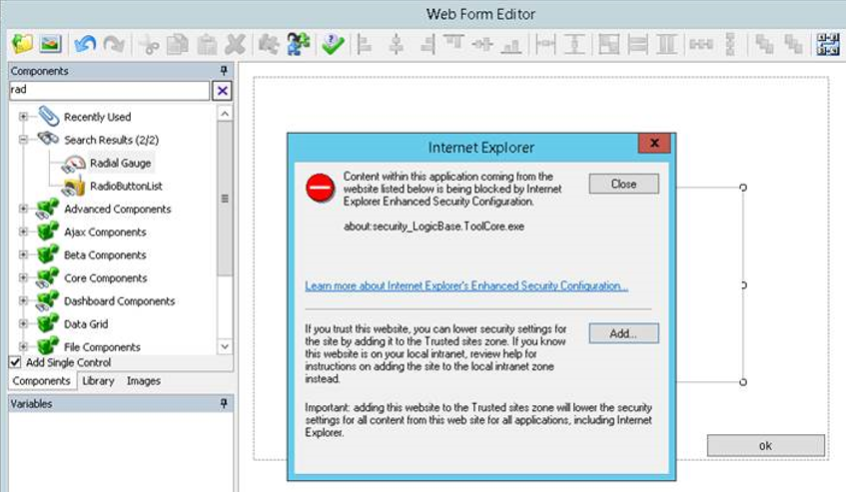Click the align left edges icon

[x=366, y=45]
